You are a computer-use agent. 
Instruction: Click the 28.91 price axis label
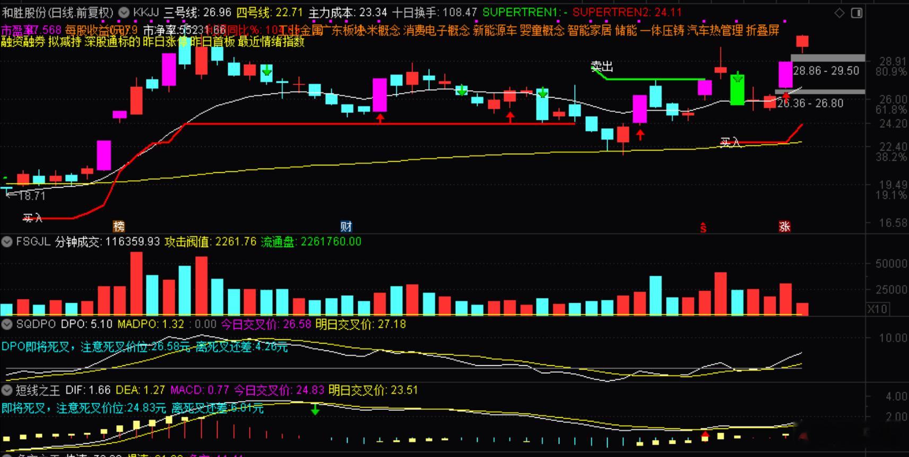click(893, 62)
